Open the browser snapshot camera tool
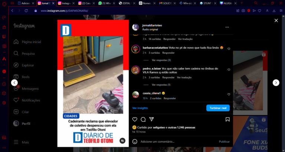285x152 pixels. pos(243,11)
